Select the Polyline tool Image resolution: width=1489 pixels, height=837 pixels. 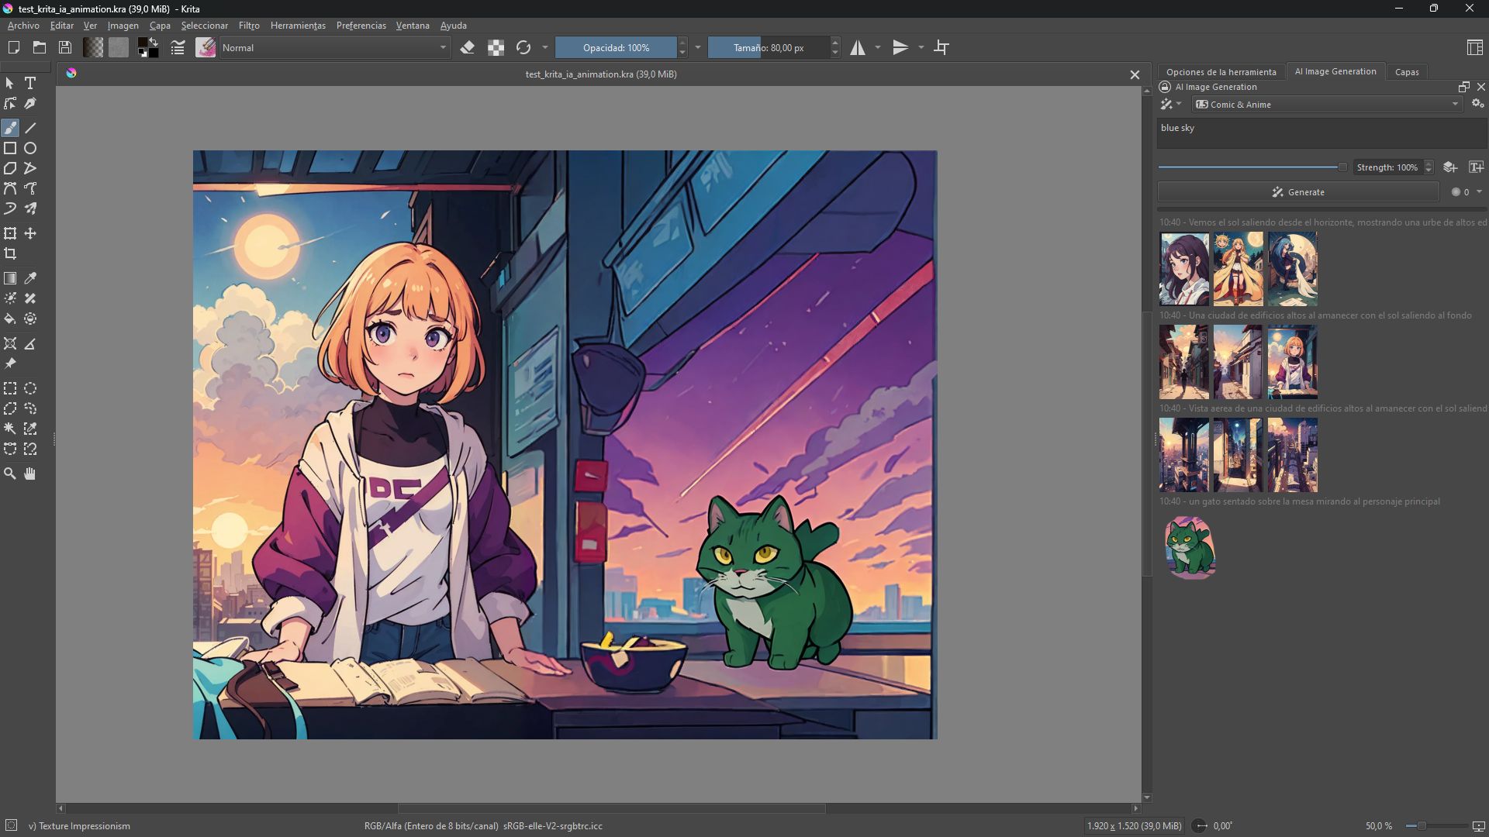(x=30, y=168)
